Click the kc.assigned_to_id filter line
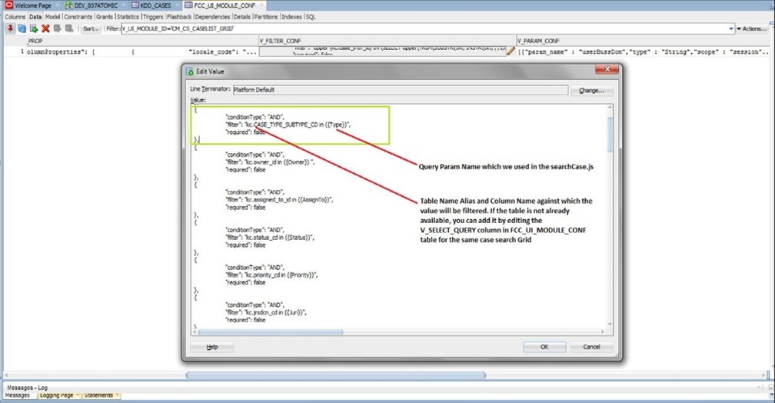The width and height of the screenshot is (775, 403). 279,200
